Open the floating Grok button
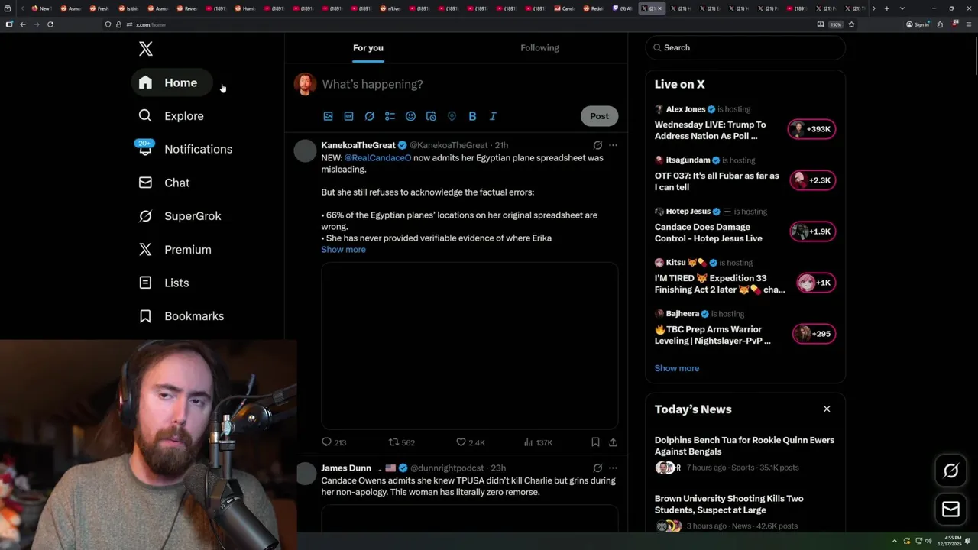The width and height of the screenshot is (978, 550). click(x=950, y=471)
